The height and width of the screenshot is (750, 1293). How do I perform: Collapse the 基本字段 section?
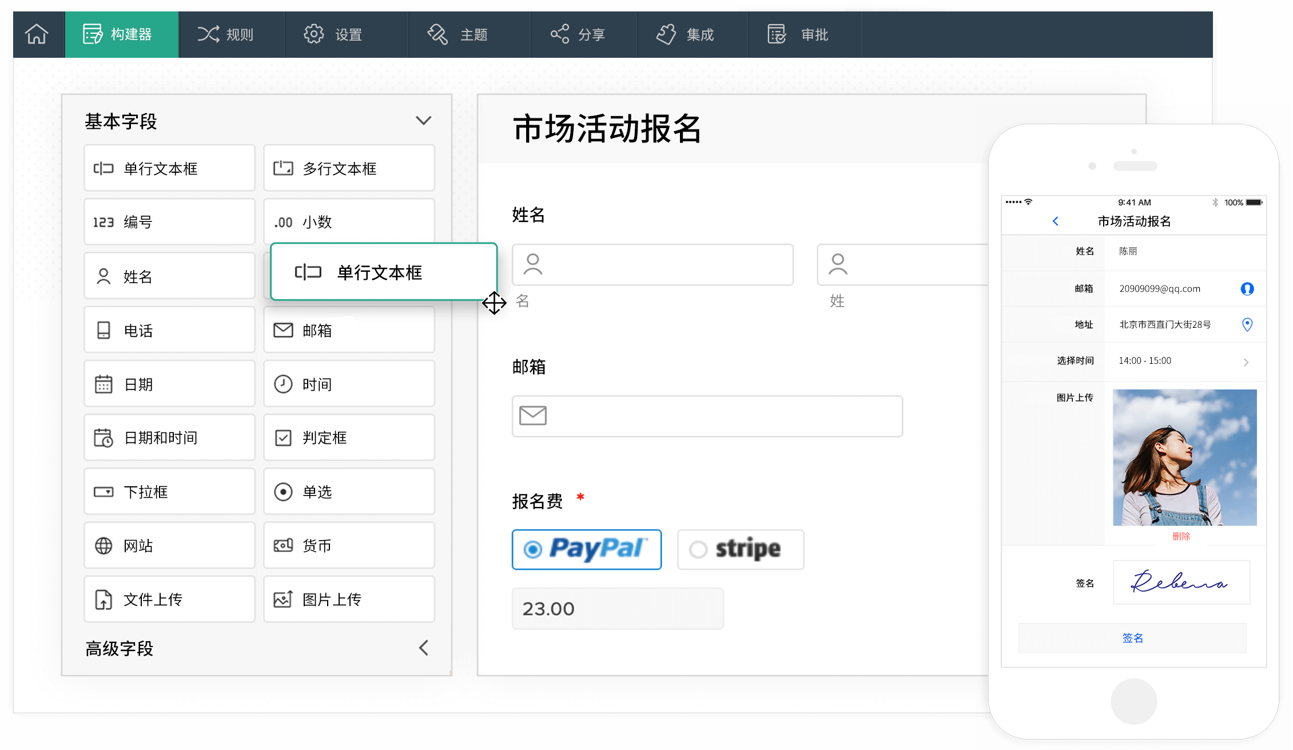[x=423, y=121]
